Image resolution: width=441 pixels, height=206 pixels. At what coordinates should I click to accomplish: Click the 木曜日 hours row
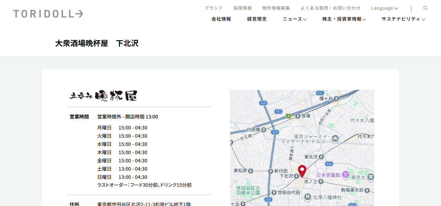click(x=122, y=152)
